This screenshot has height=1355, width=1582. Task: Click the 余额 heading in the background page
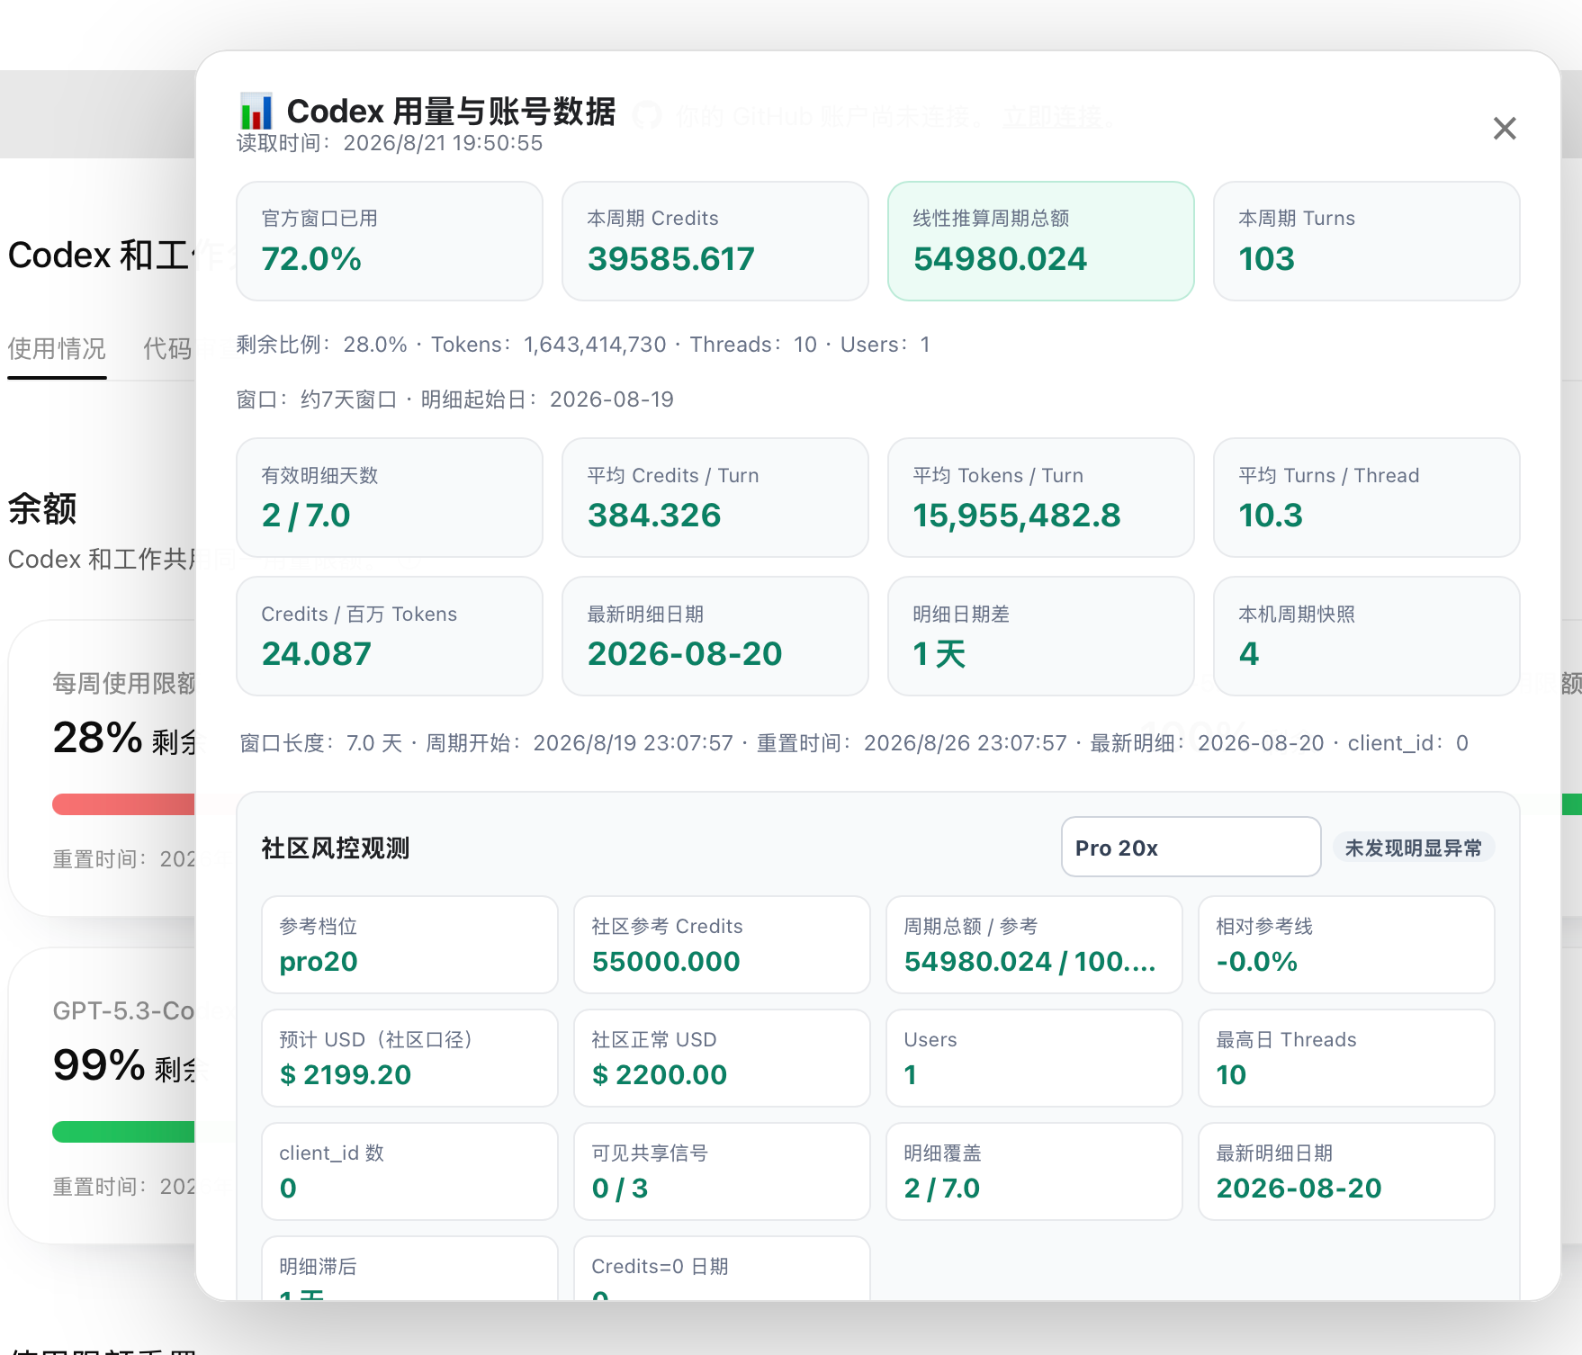[x=42, y=509]
